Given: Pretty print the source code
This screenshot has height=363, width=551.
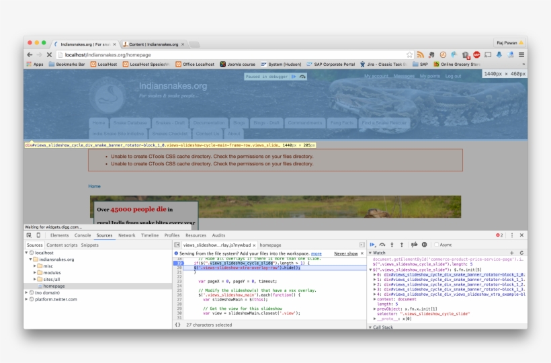Looking at the screenshot, I should tap(178, 325).
